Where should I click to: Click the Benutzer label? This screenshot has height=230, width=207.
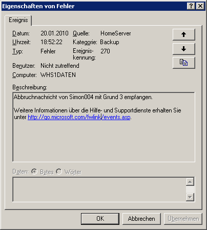tap(24, 66)
